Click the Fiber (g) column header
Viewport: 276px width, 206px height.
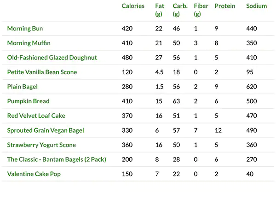(x=201, y=10)
